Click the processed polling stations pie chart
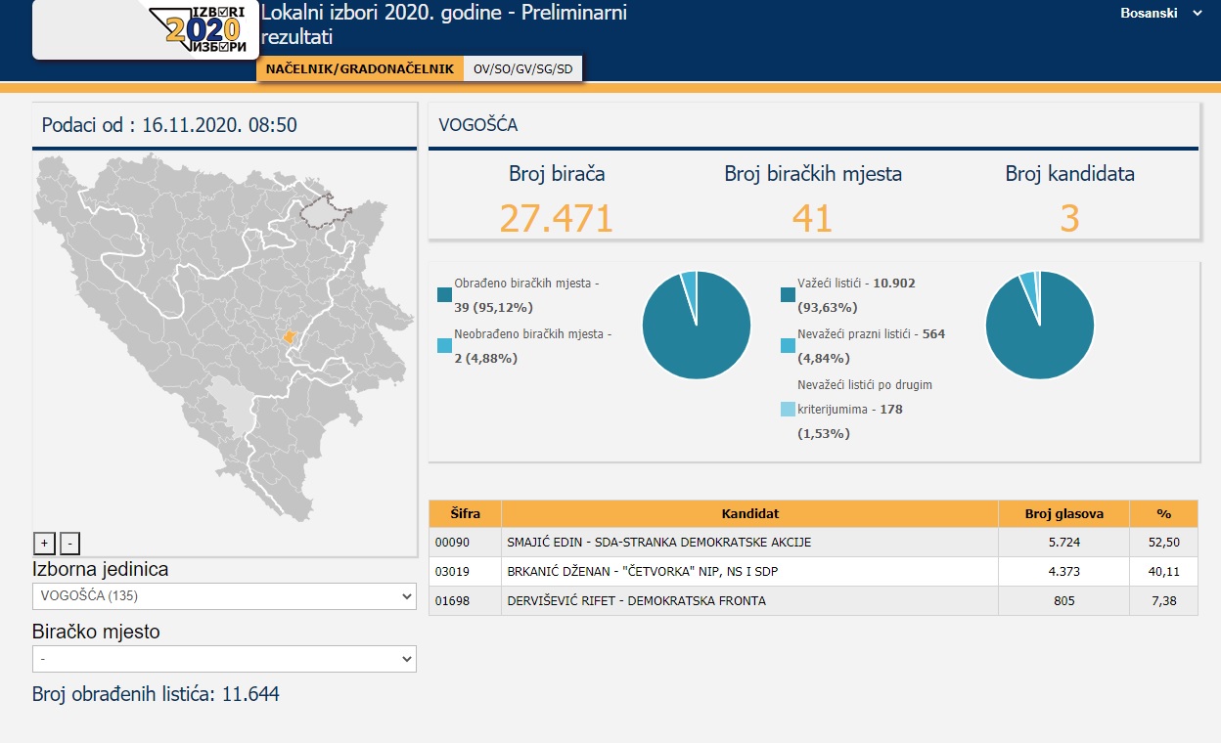This screenshot has height=743, width=1221. pos(697,326)
